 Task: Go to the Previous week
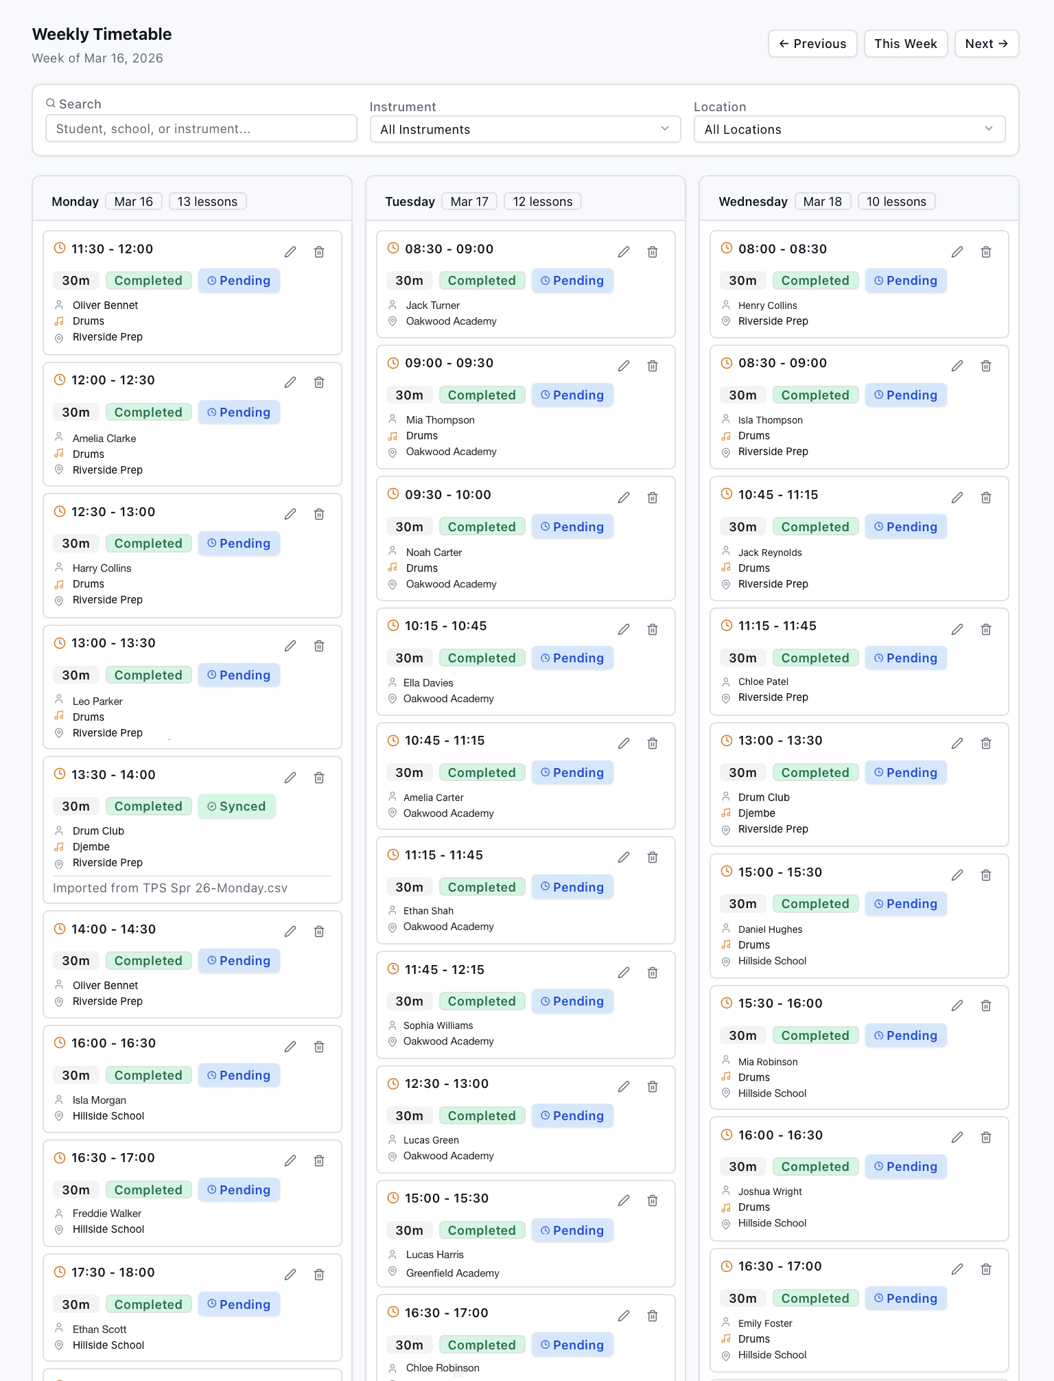pyautogui.click(x=812, y=44)
